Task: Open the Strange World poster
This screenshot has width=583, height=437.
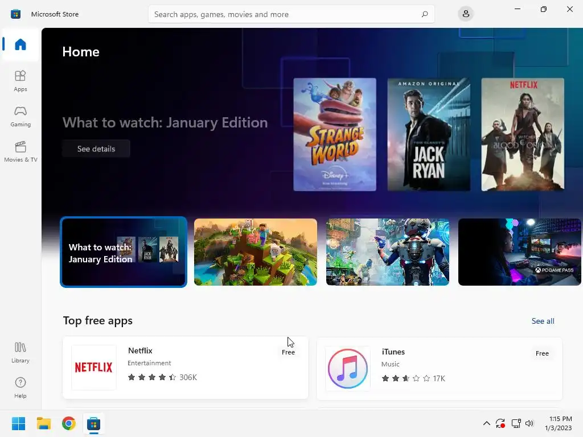Action: pos(335,134)
